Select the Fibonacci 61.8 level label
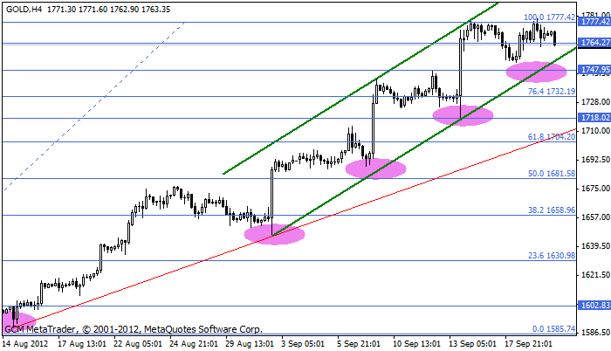 [549, 136]
